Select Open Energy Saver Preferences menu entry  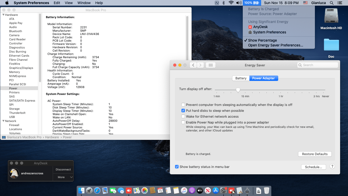(x=276, y=45)
